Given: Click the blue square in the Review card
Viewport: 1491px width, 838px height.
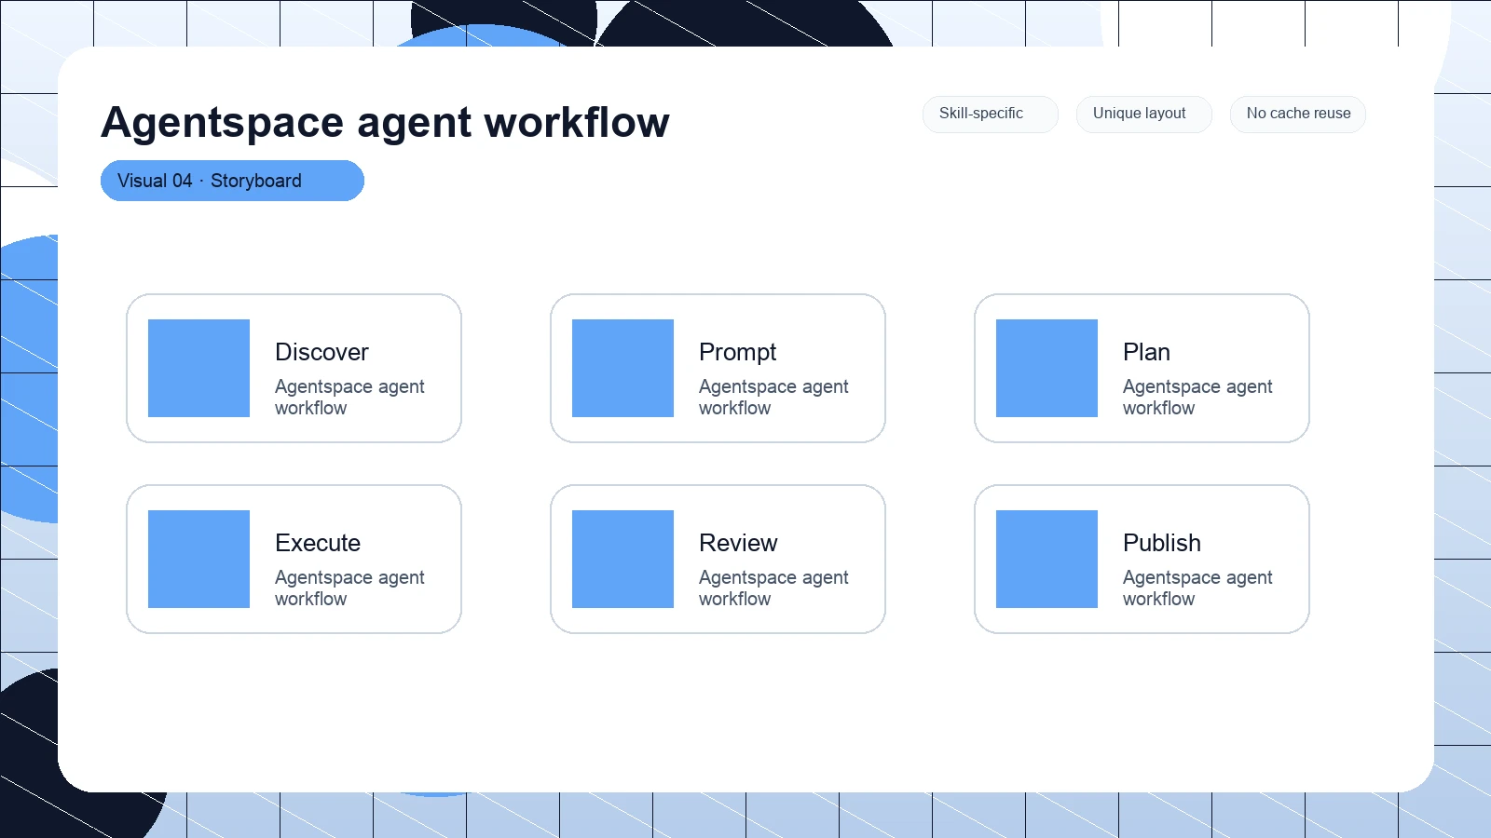Looking at the screenshot, I should point(622,559).
